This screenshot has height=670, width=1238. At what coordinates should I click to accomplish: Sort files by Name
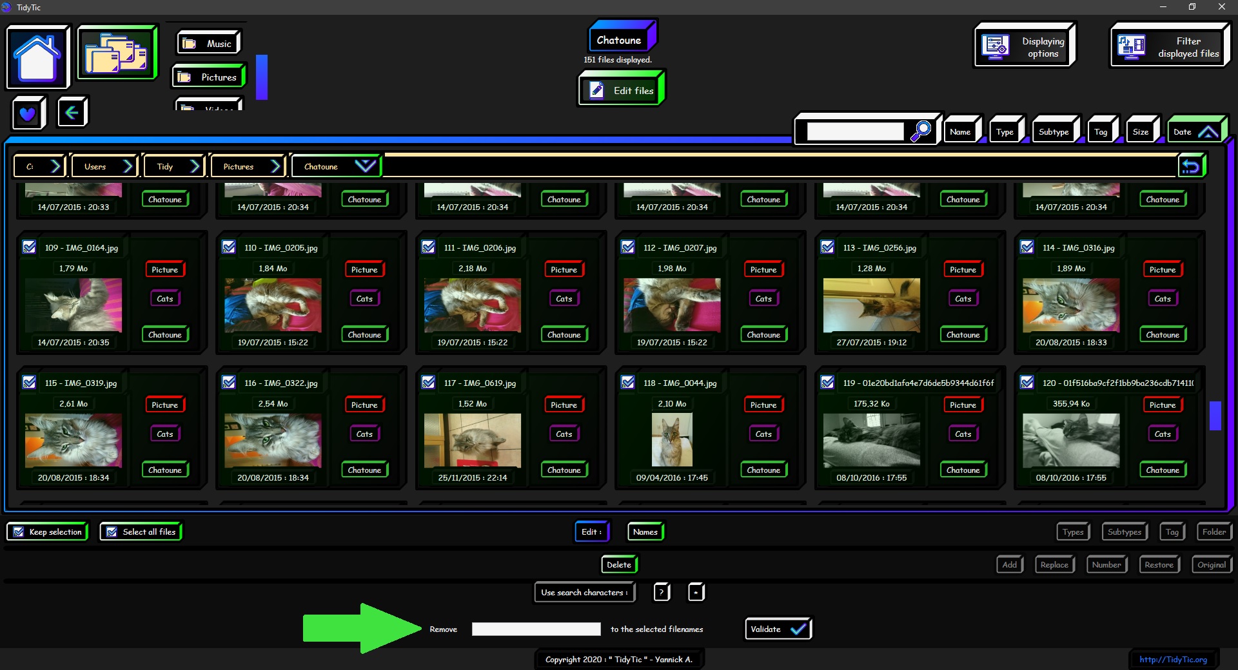(960, 132)
